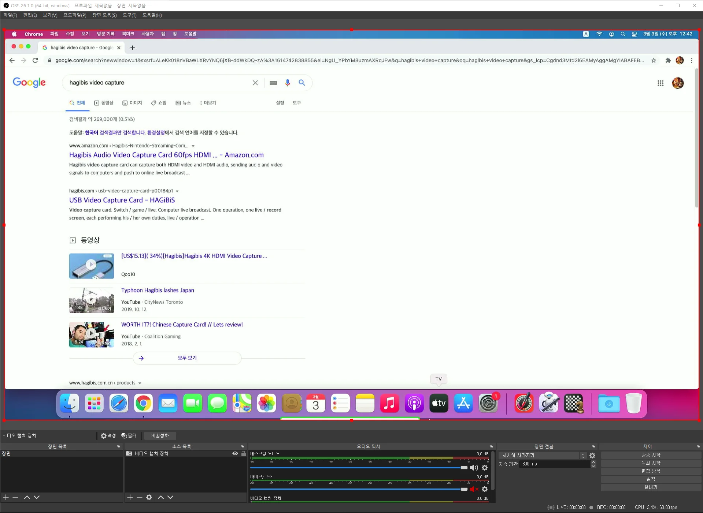Add a new scene with the plus icon in 장면 목록

click(6, 497)
